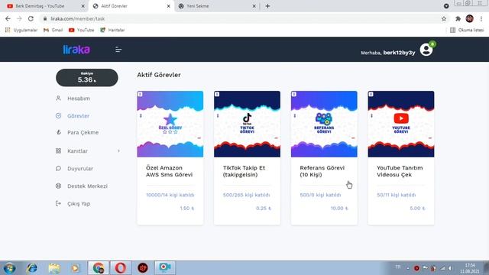Select Çıkış Yap to log out
489x275 pixels.
79,204
